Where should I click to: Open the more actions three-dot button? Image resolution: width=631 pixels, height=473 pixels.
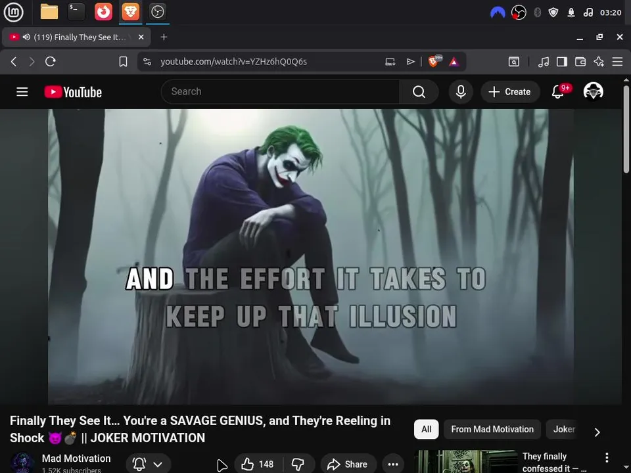[393, 464]
